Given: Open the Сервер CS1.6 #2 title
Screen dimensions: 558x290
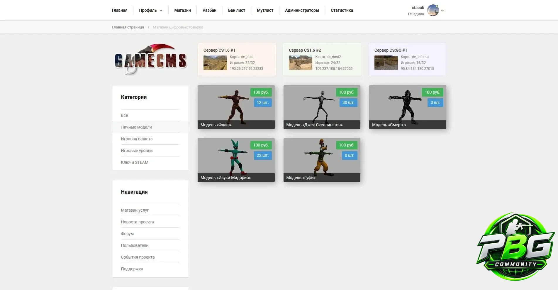Looking at the screenshot, I should 305,50.
